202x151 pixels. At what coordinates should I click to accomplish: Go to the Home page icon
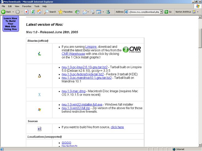pos(39,12)
